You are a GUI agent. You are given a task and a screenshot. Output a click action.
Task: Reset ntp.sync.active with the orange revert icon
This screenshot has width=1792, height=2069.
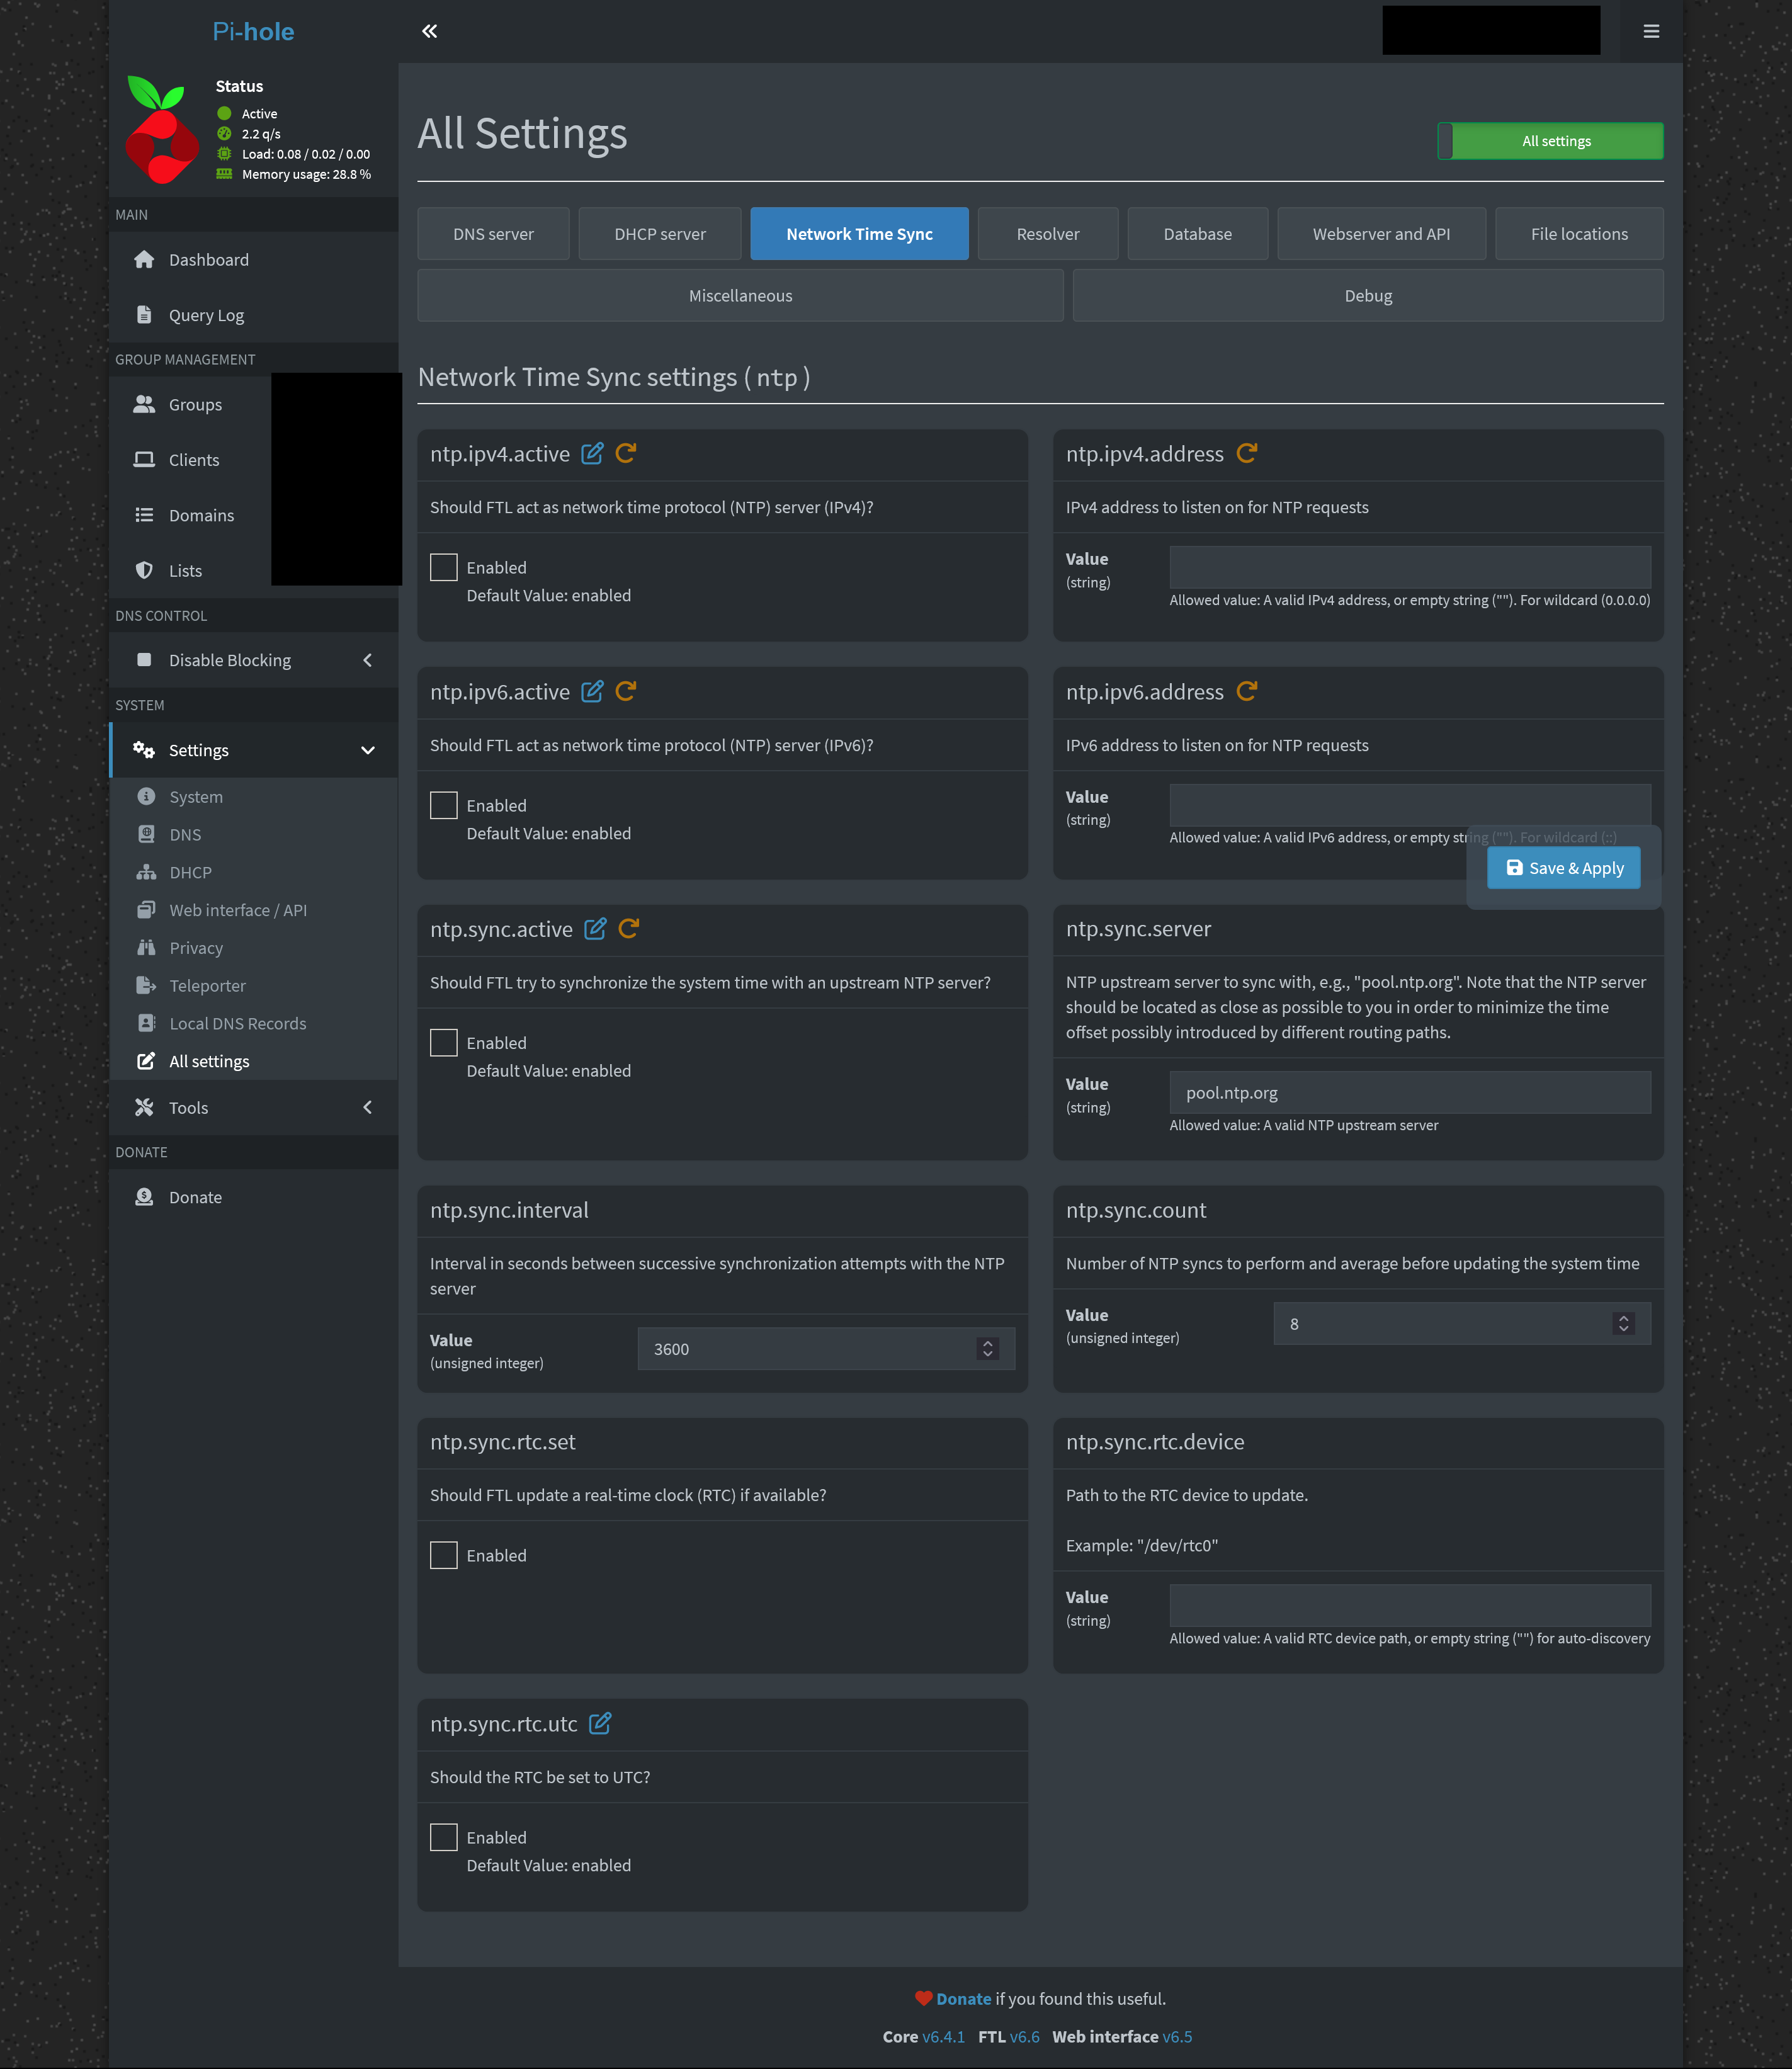pos(629,929)
